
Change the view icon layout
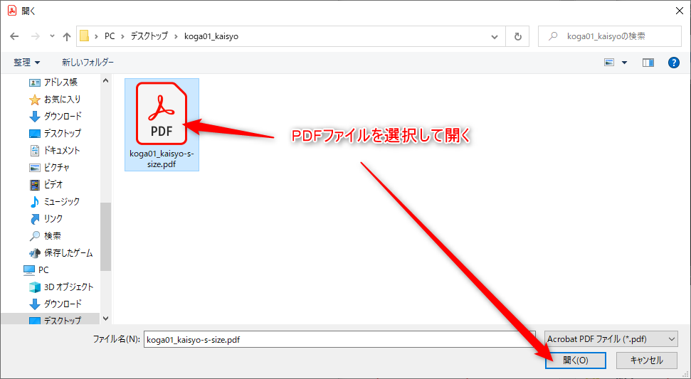pos(609,63)
